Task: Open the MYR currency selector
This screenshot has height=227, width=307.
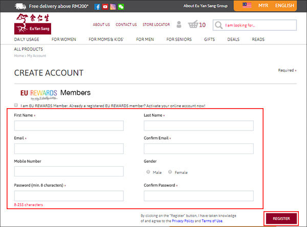Action: 263,6
